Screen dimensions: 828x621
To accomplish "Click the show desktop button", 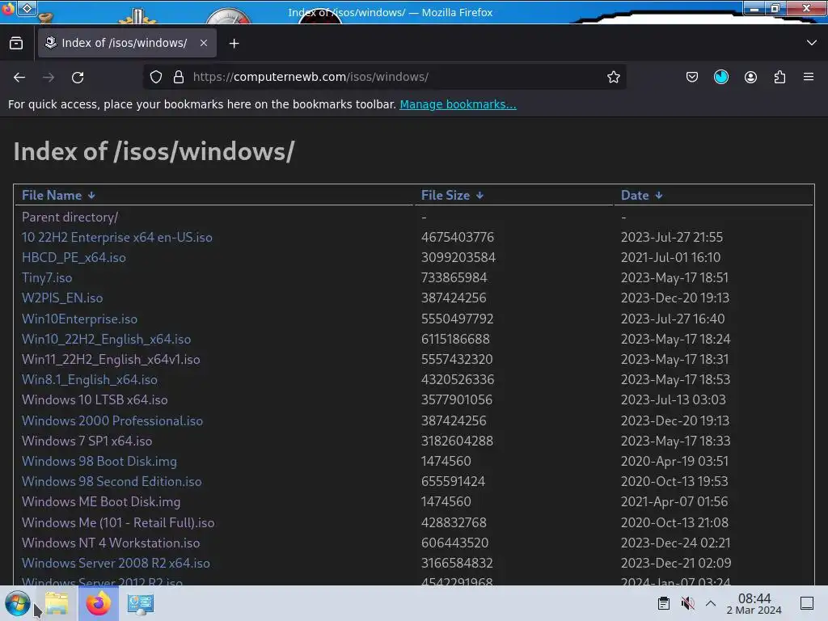I will tap(807, 603).
